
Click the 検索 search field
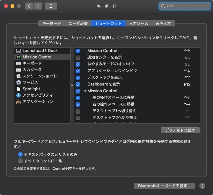point(185,6)
